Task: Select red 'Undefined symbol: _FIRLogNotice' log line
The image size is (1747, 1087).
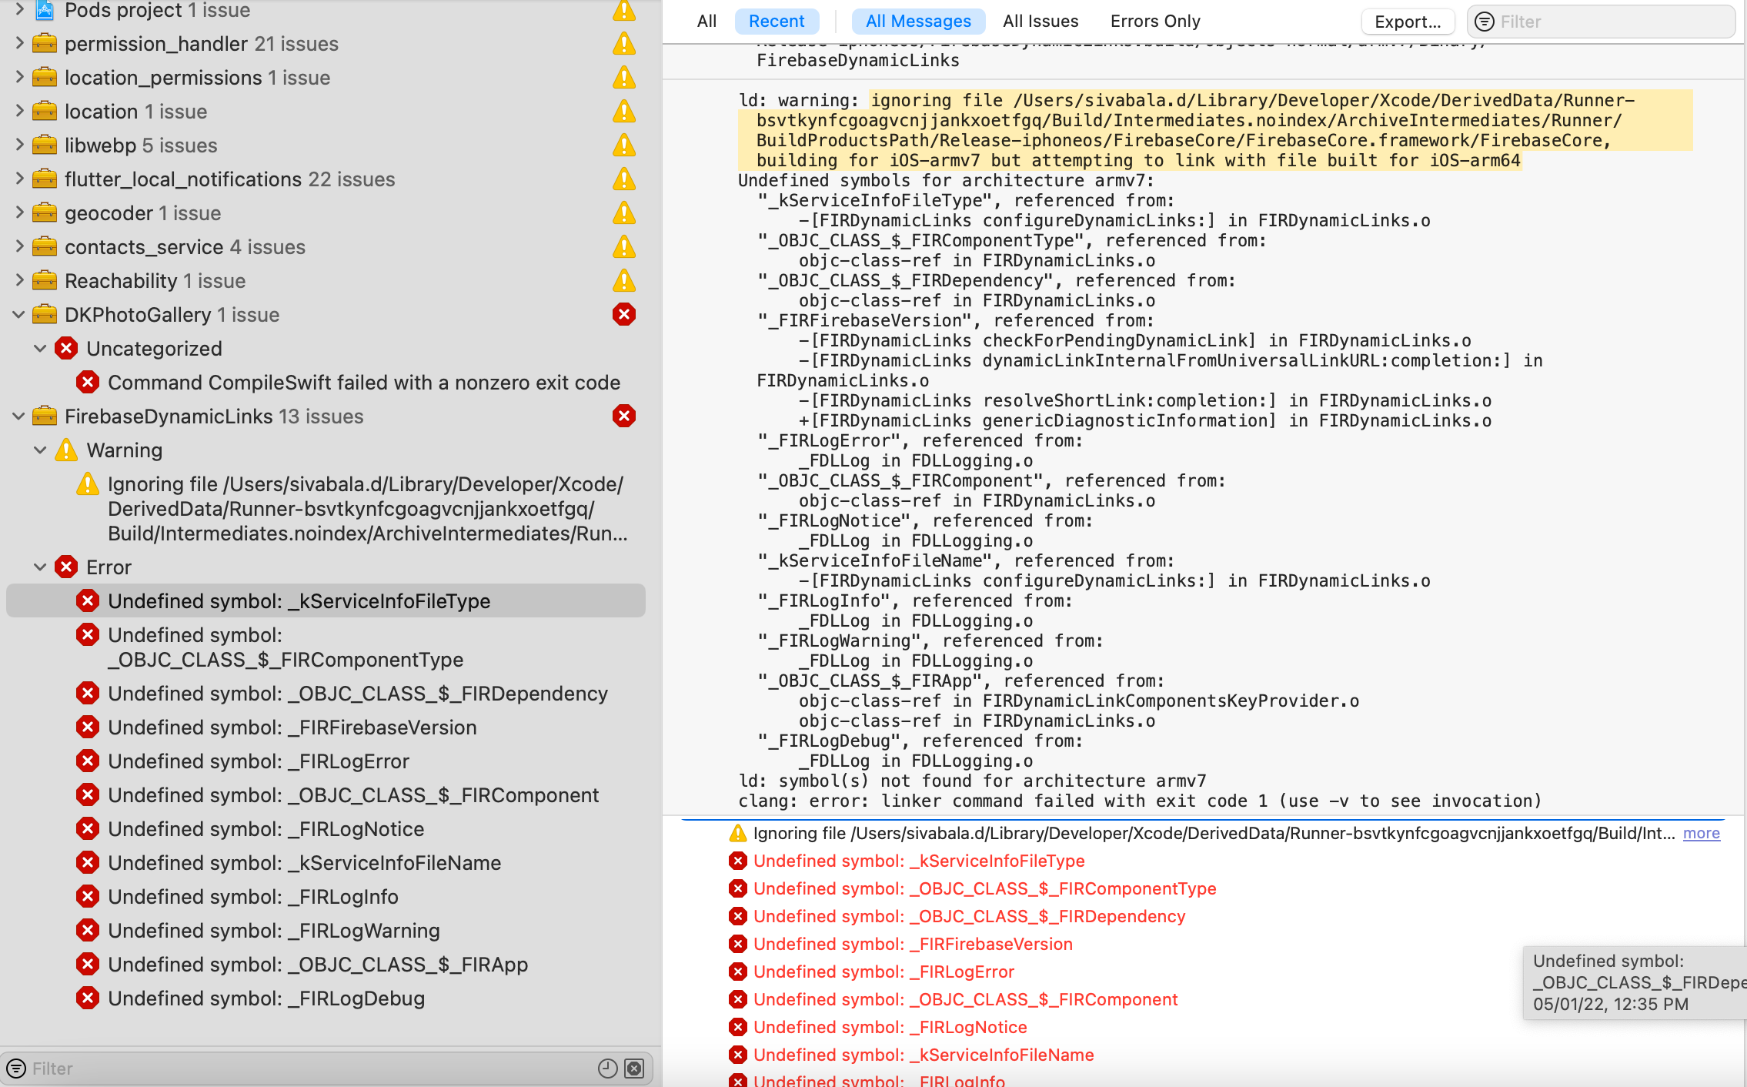Action: coord(890,1027)
